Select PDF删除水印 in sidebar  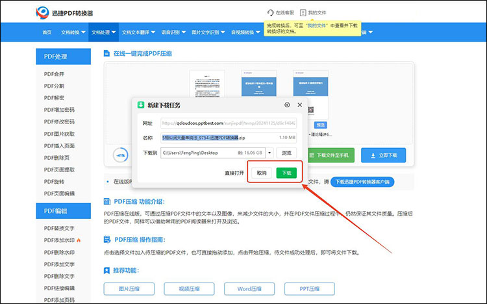click(x=59, y=253)
